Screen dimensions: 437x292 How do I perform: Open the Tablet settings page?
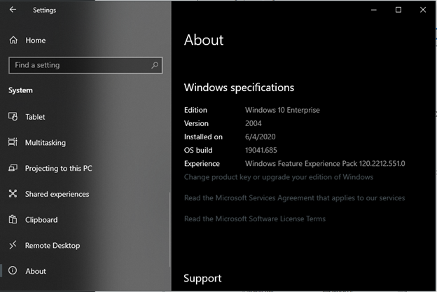[35, 117]
